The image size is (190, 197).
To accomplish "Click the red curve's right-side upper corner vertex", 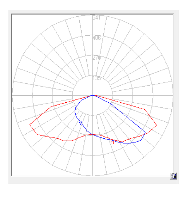I will point(145,110).
